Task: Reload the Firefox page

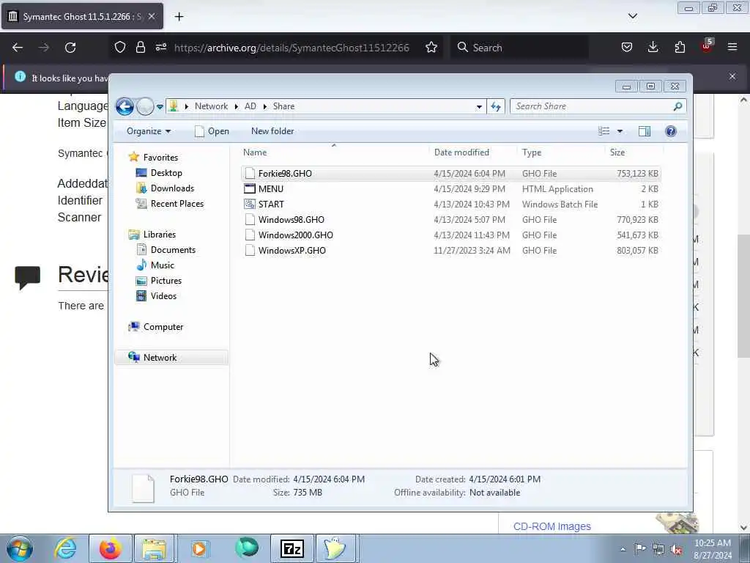Action: (x=70, y=48)
